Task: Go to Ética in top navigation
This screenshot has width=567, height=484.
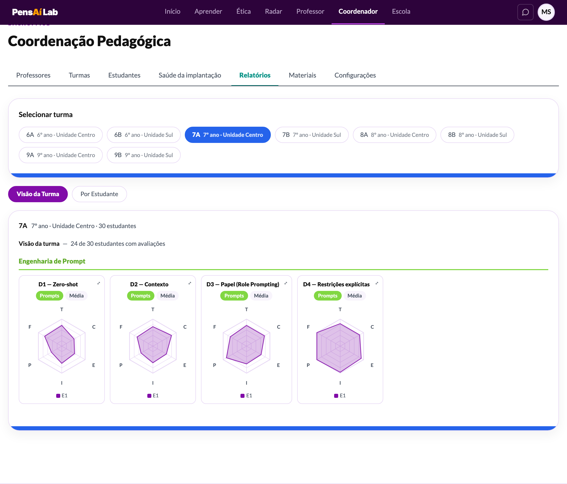Action: 244,11
